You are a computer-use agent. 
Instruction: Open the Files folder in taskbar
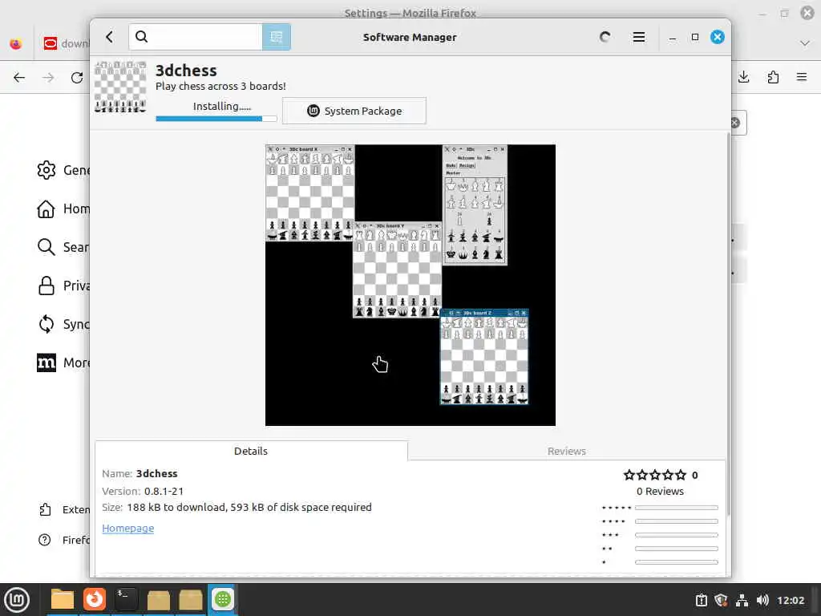[62, 599]
